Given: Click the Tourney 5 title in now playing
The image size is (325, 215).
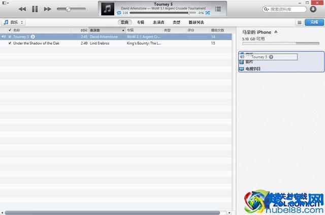Looking at the screenshot, I should point(163,4).
